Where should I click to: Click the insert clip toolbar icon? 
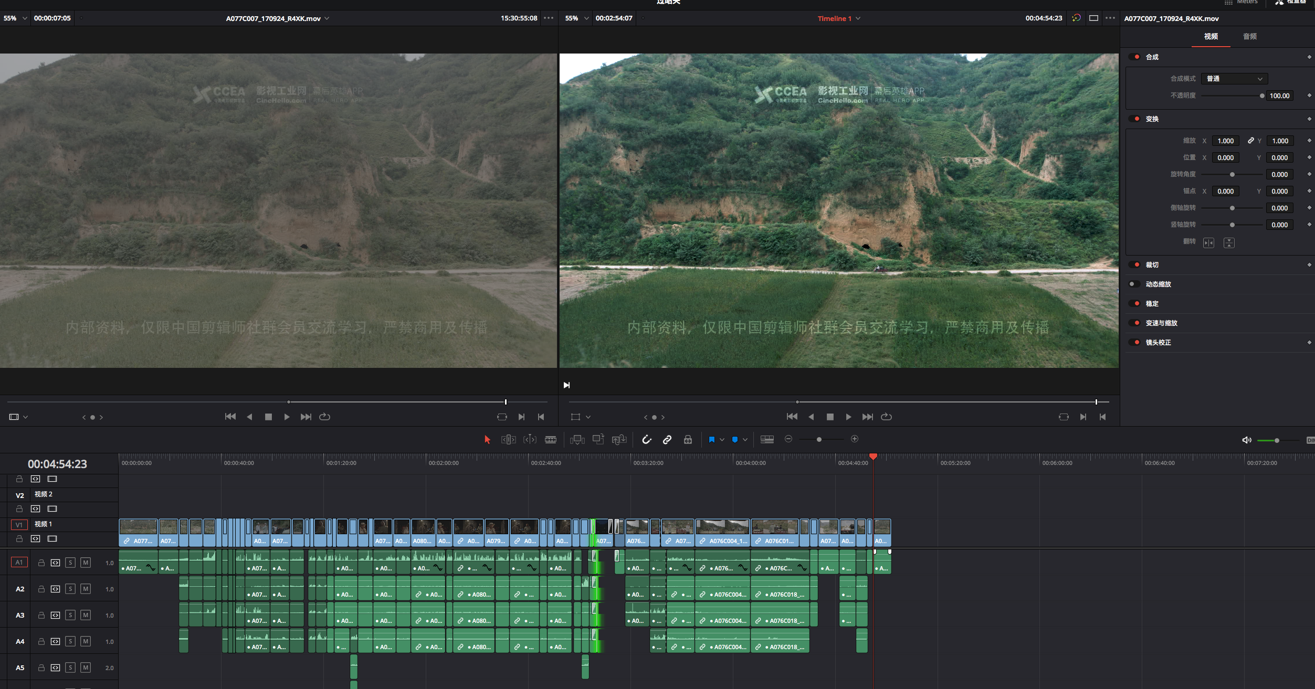(577, 440)
